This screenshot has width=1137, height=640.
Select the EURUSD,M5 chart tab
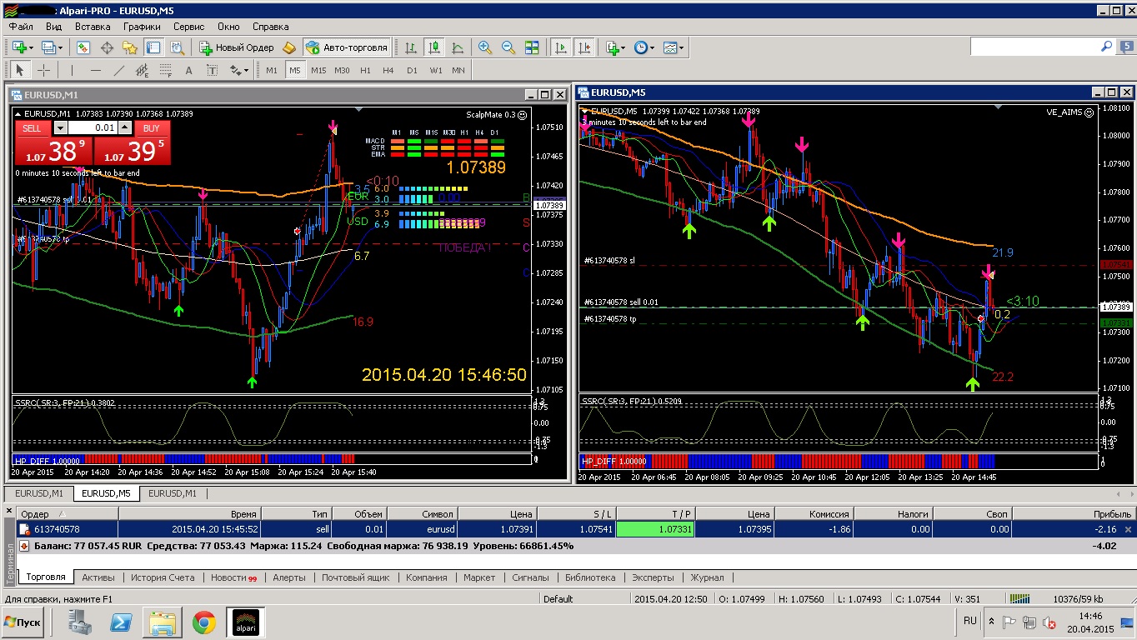[x=106, y=493]
